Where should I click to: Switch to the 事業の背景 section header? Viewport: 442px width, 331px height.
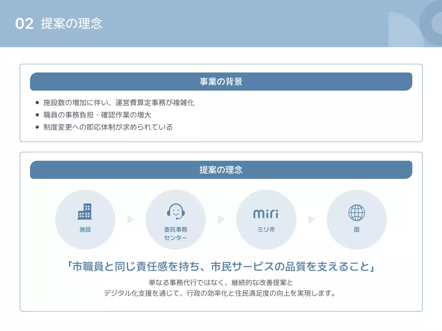pos(221,81)
